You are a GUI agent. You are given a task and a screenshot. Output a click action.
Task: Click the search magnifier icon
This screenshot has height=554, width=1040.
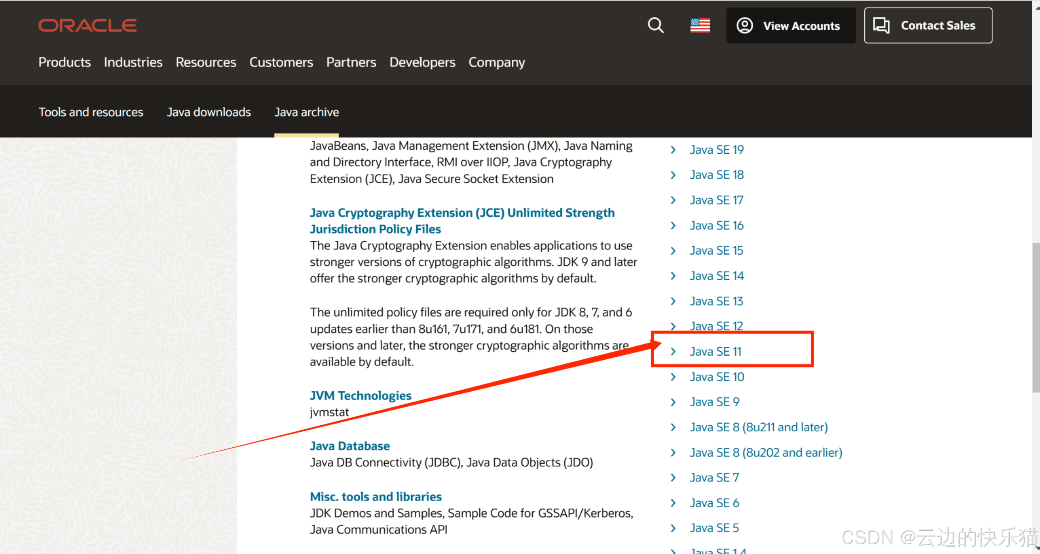click(655, 25)
